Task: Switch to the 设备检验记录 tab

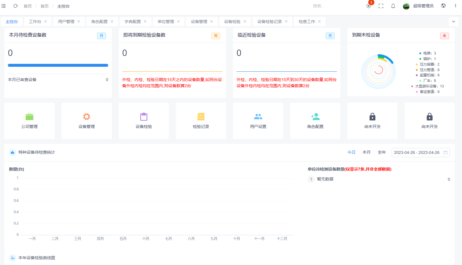Action: (270, 22)
